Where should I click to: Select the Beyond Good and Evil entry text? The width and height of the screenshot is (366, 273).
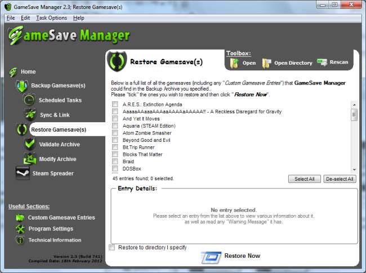coord(146,140)
